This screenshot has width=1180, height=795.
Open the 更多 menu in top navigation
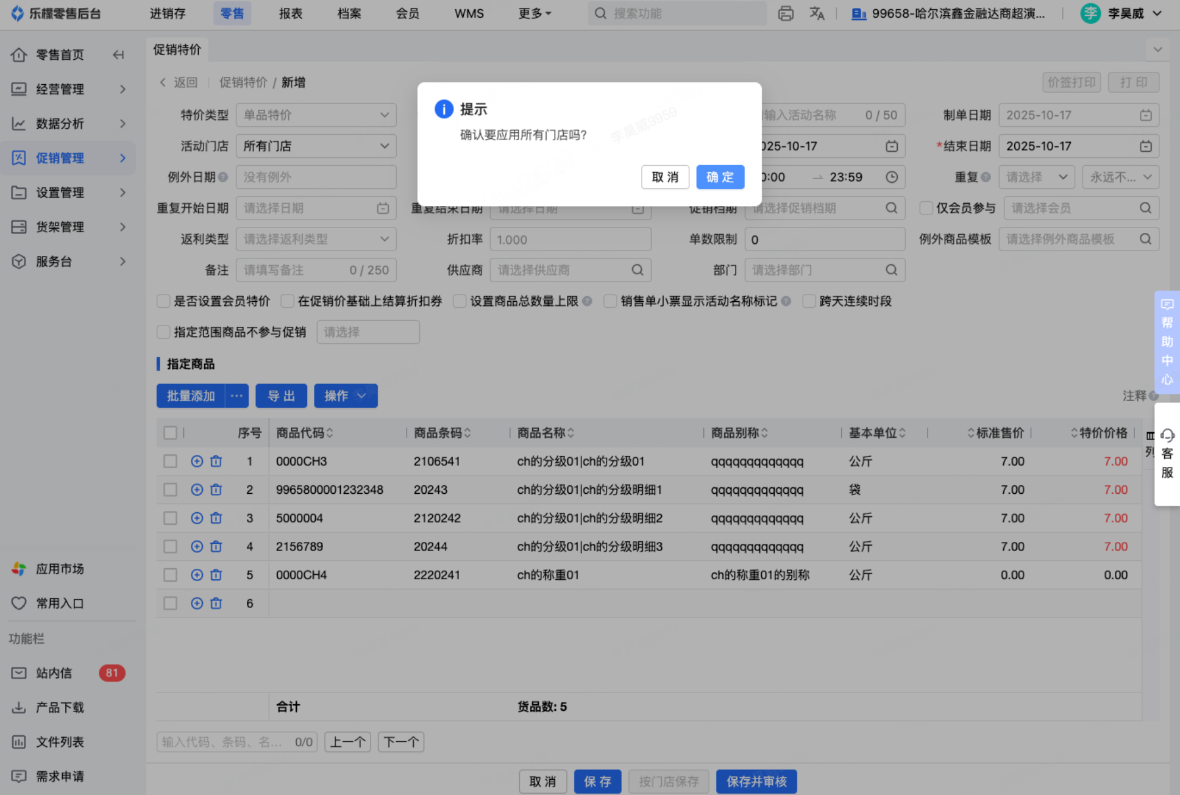click(534, 13)
